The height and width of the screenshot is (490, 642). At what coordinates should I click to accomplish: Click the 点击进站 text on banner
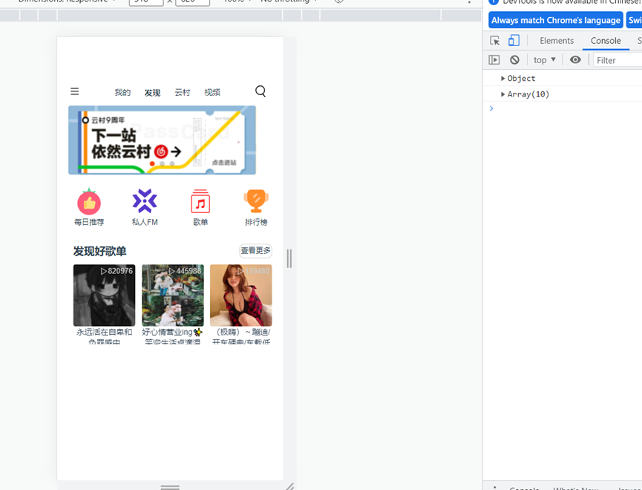[x=224, y=163]
